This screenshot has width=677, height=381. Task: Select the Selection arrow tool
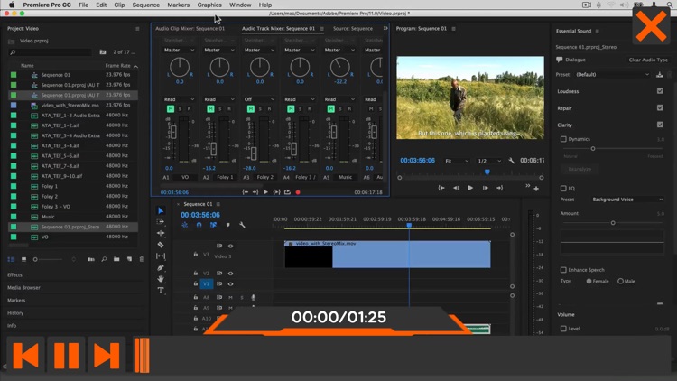point(161,210)
